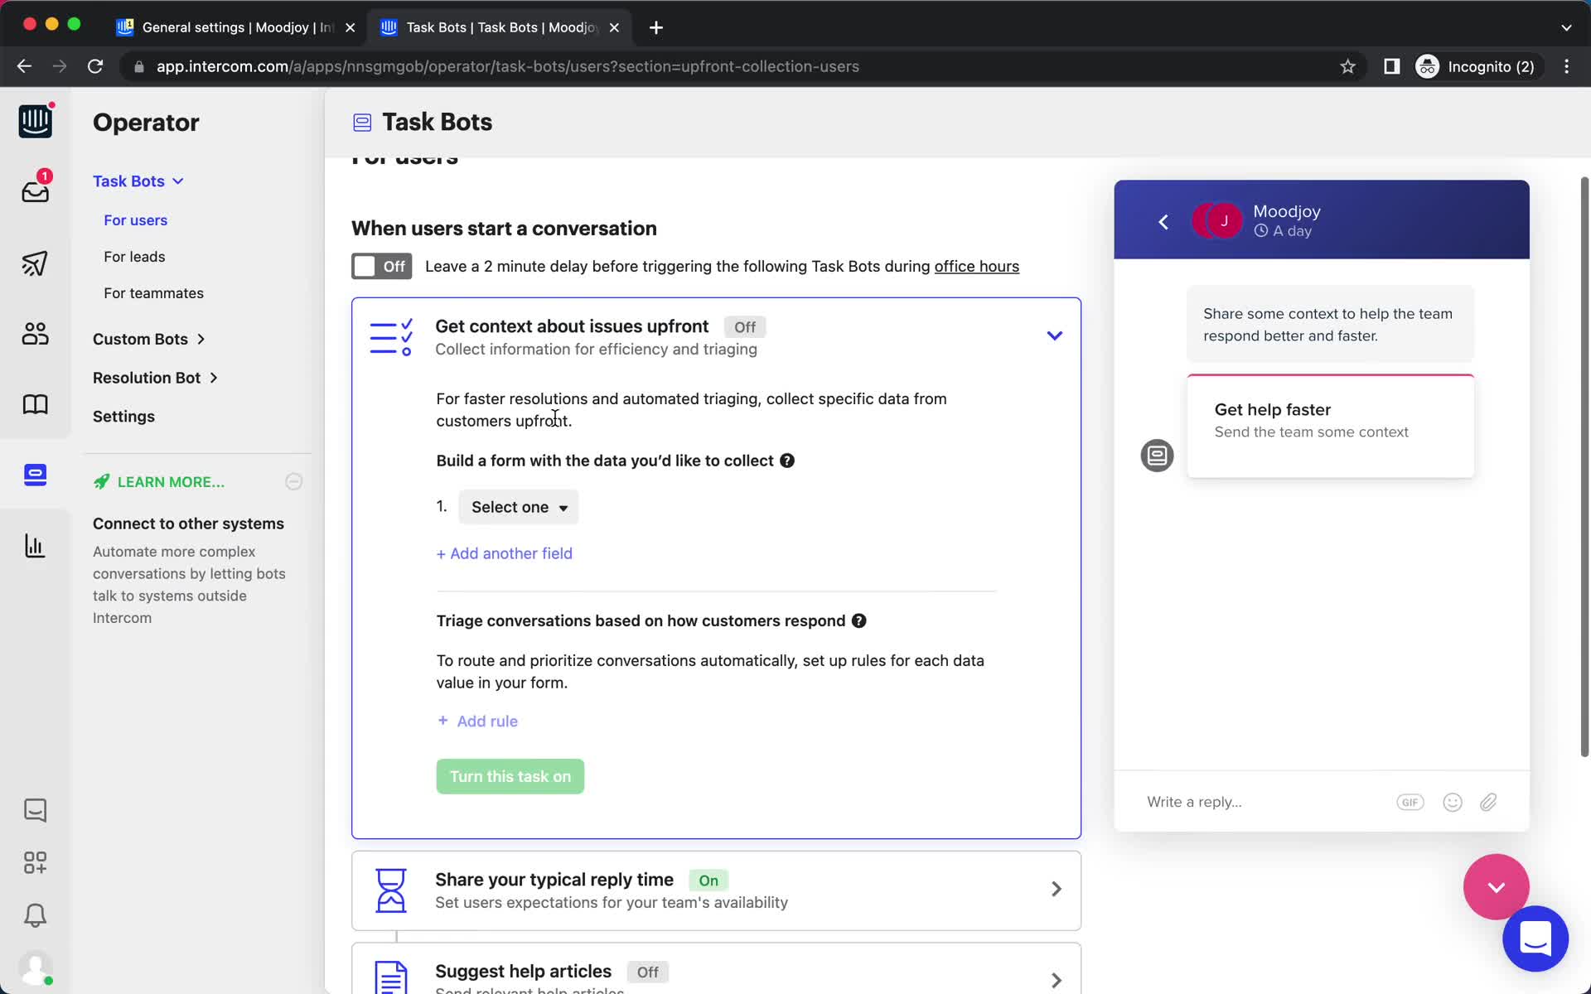The width and height of the screenshot is (1591, 994).
Task: Click back arrow in messenger preview
Action: pos(1163,221)
